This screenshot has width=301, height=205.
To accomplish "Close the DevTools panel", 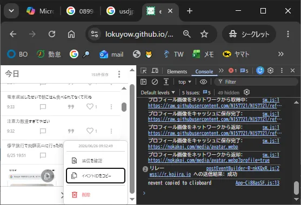I will (x=292, y=71).
